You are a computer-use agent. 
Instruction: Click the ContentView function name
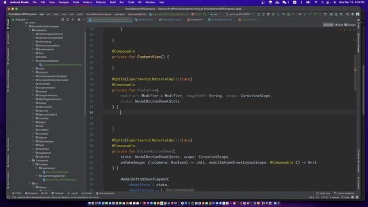tap(149, 57)
